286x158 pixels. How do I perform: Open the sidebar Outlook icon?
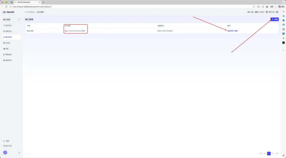tap(283, 20)
